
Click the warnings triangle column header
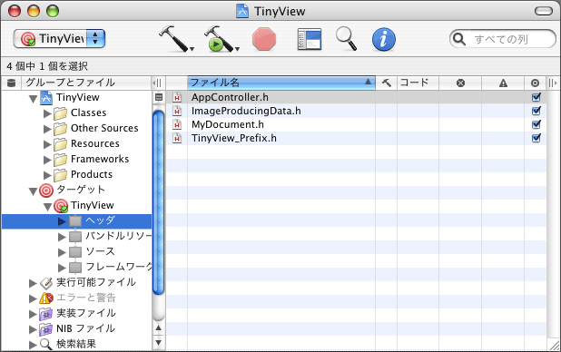coord(503,83)
